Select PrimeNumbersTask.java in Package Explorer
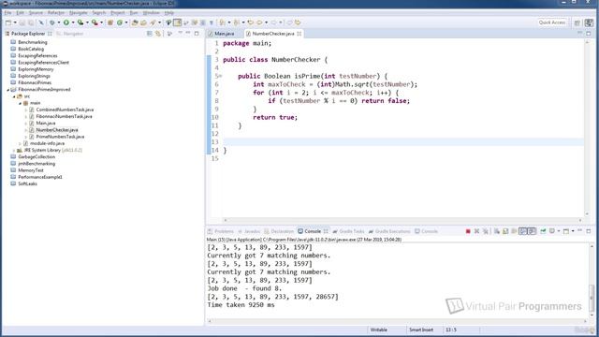Viewport: 599px width, 337px height. pos(60,137)
